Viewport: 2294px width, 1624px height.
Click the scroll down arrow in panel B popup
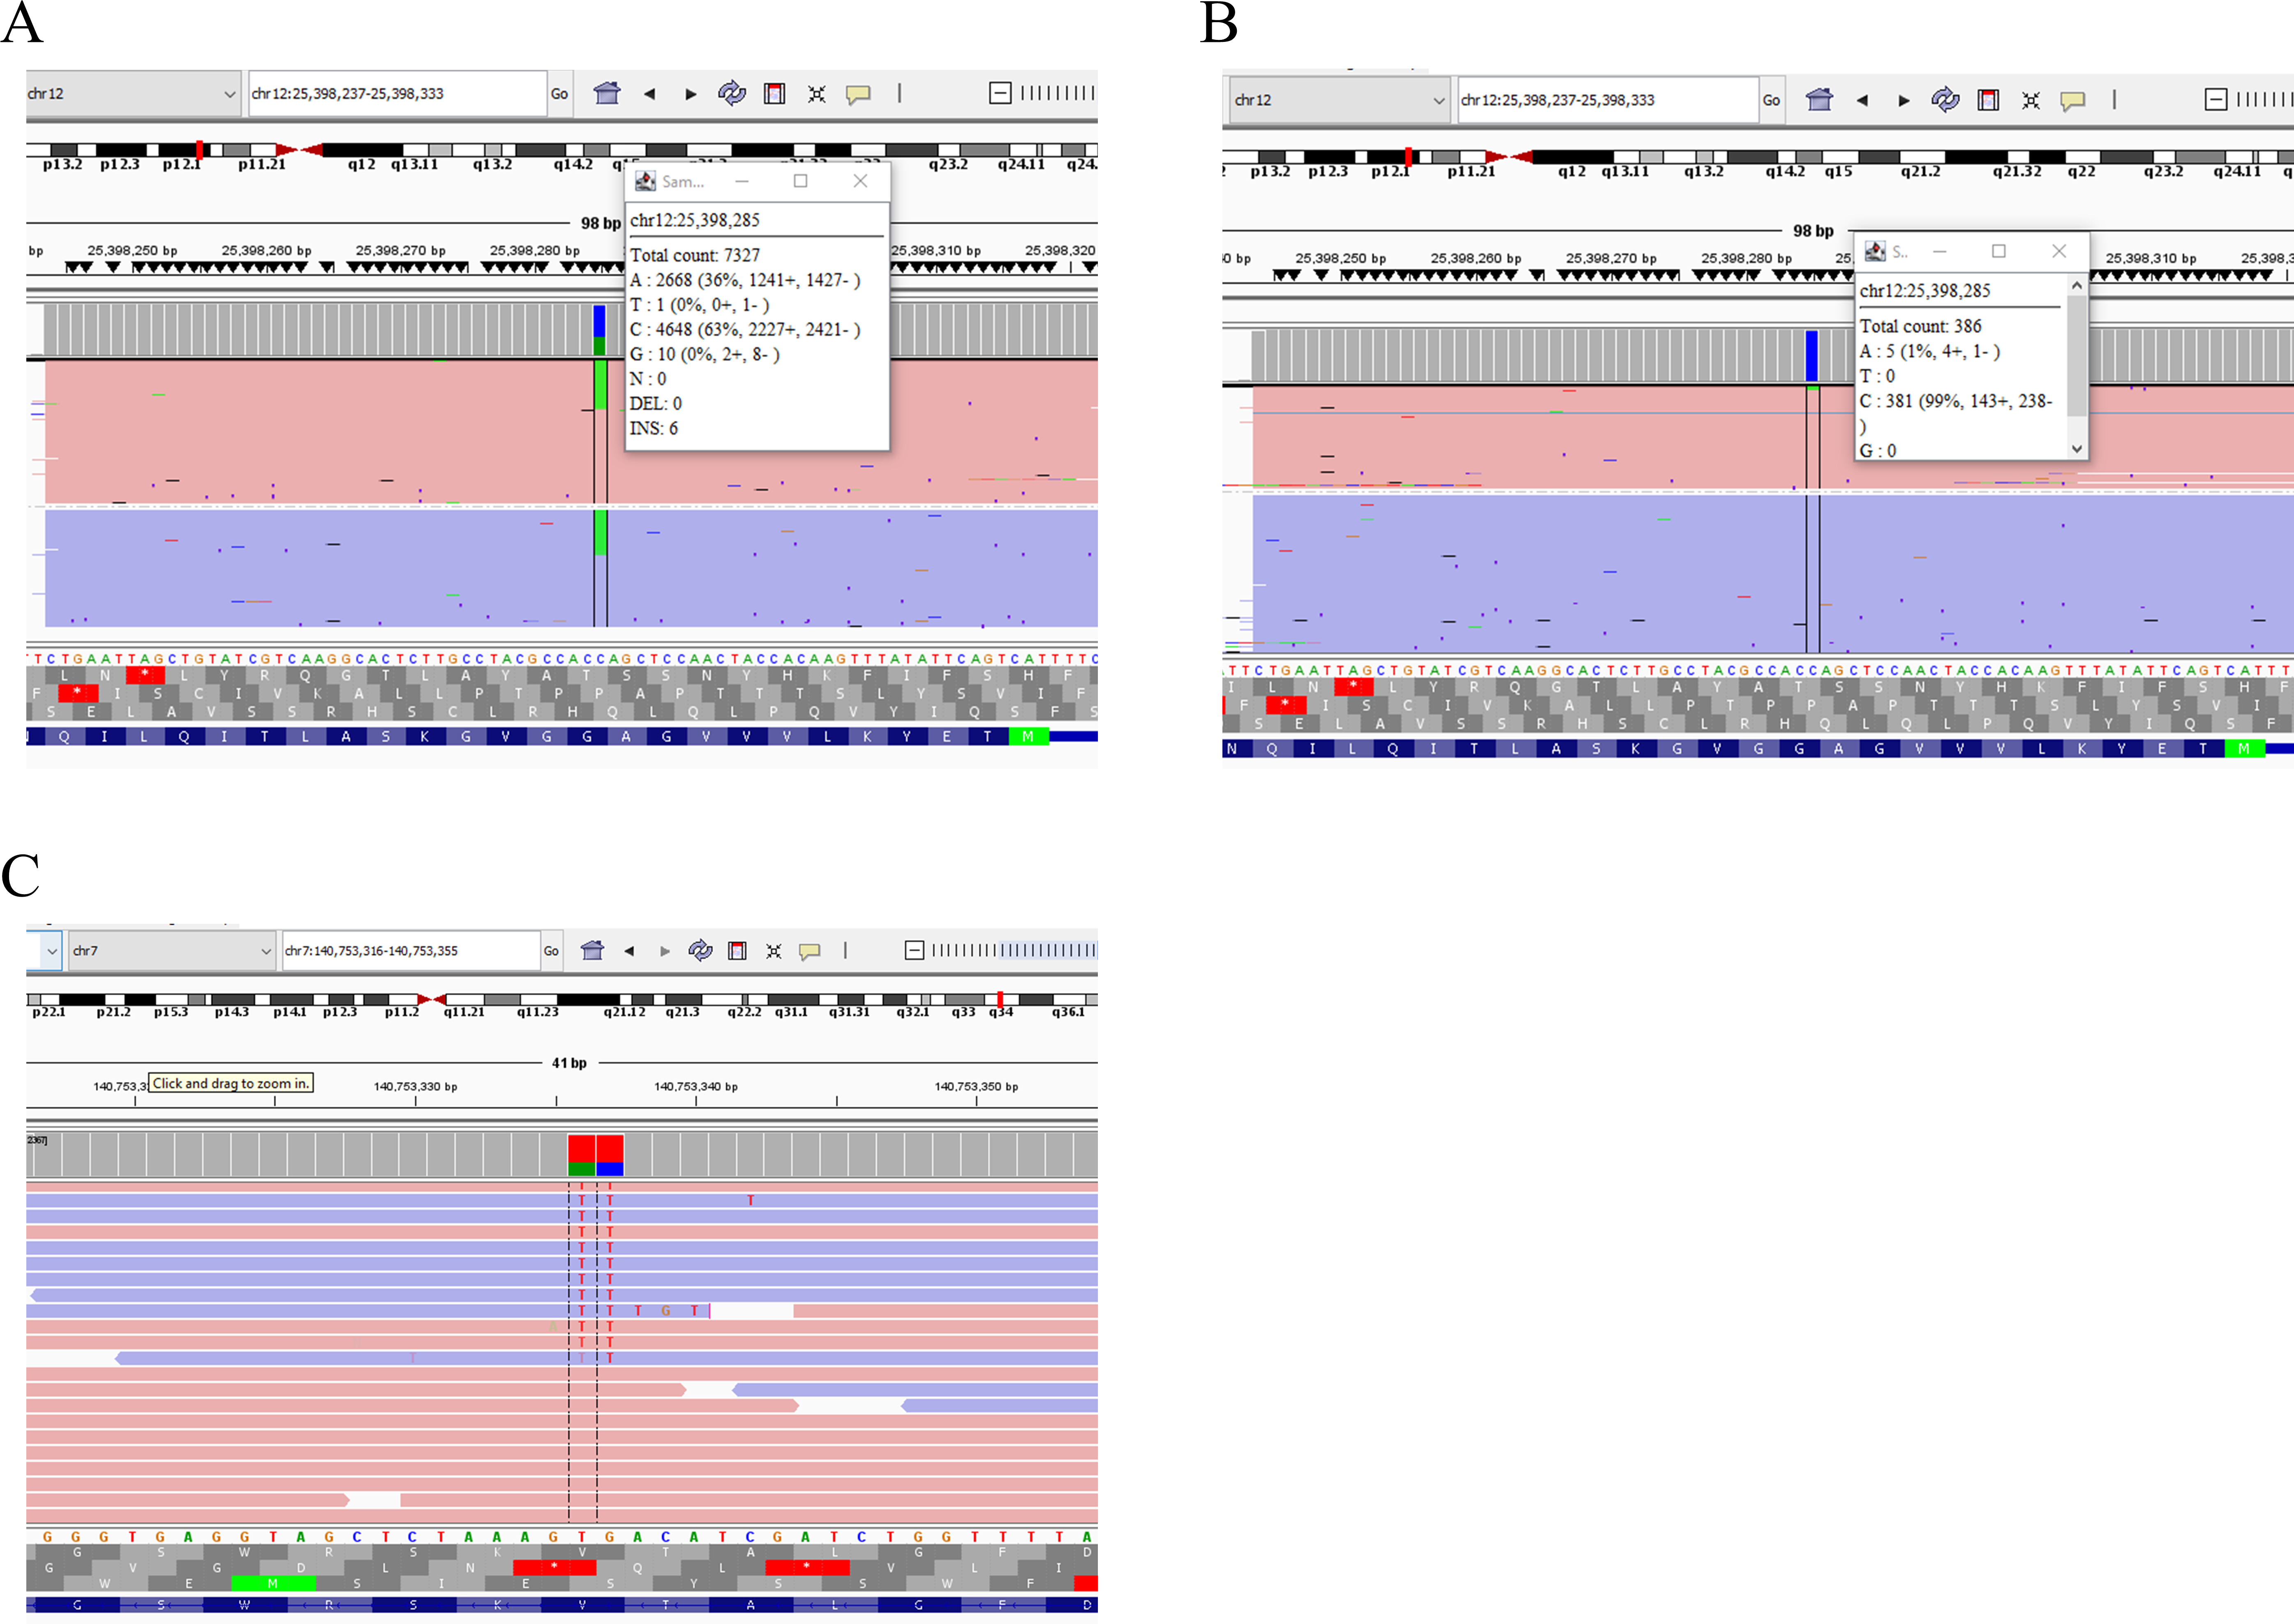click(x=2077, y=449)
